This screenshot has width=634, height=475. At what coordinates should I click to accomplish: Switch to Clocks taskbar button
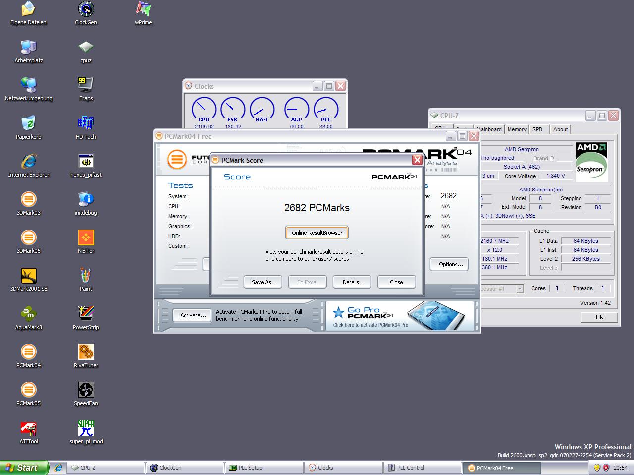[343, 468]
